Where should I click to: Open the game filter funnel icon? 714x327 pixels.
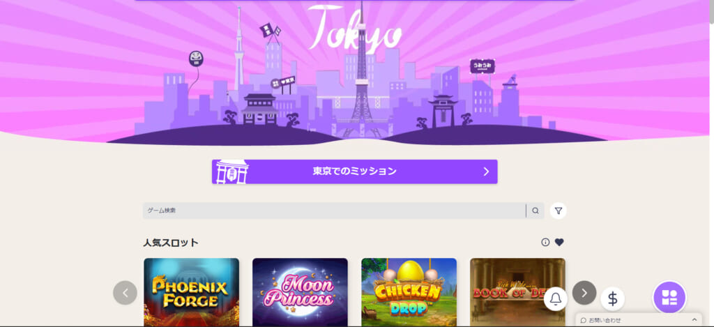coord(559,211)
